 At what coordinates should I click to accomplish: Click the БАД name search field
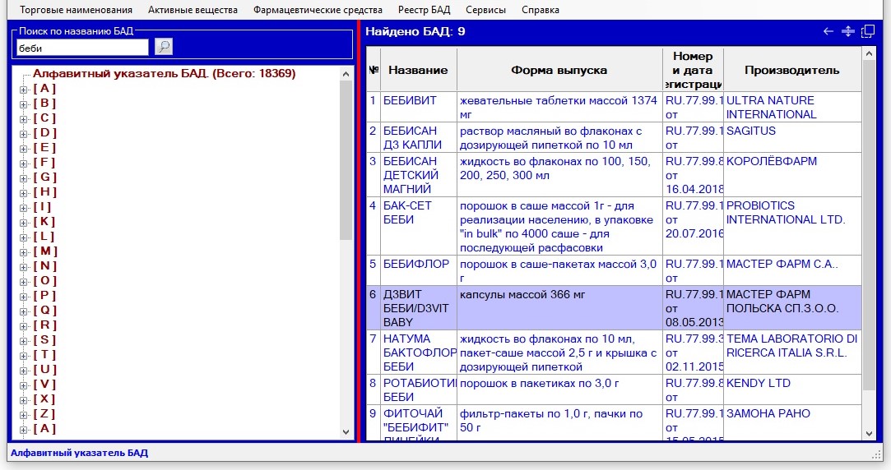click(82, 48)
